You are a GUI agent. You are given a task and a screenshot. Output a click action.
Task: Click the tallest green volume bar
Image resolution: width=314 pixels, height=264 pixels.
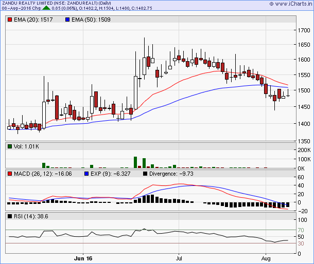click(x=135, y=162)
